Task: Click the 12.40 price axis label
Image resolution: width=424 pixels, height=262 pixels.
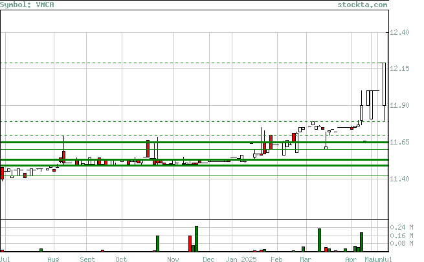Action: click(x=399, y=32)
